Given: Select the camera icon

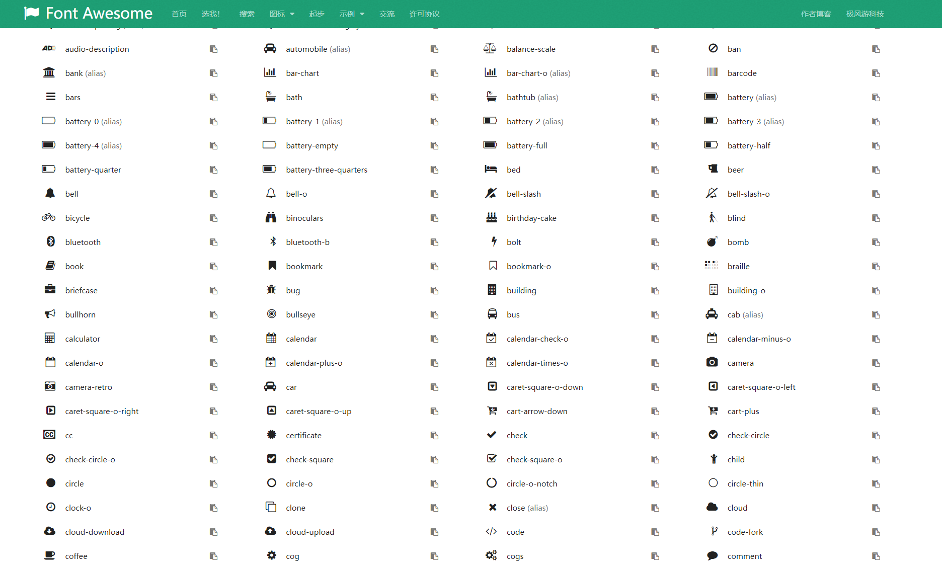Looking at the screenshot, I should 712,362.
